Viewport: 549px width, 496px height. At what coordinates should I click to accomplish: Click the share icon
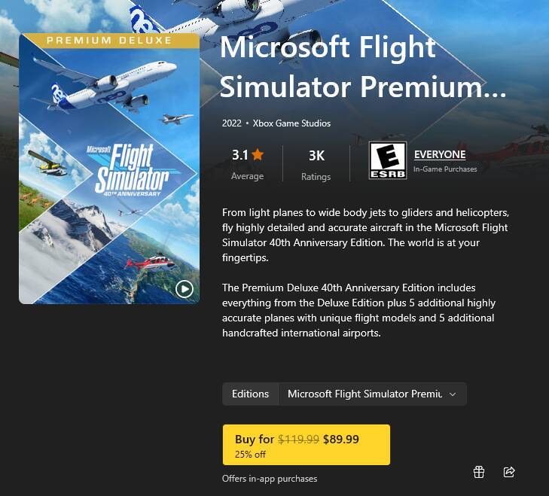(x=509, y=472)
